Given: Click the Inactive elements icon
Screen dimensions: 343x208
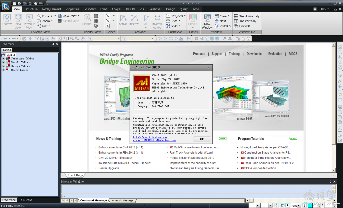Looking at the screenshot, I should 134,18.
